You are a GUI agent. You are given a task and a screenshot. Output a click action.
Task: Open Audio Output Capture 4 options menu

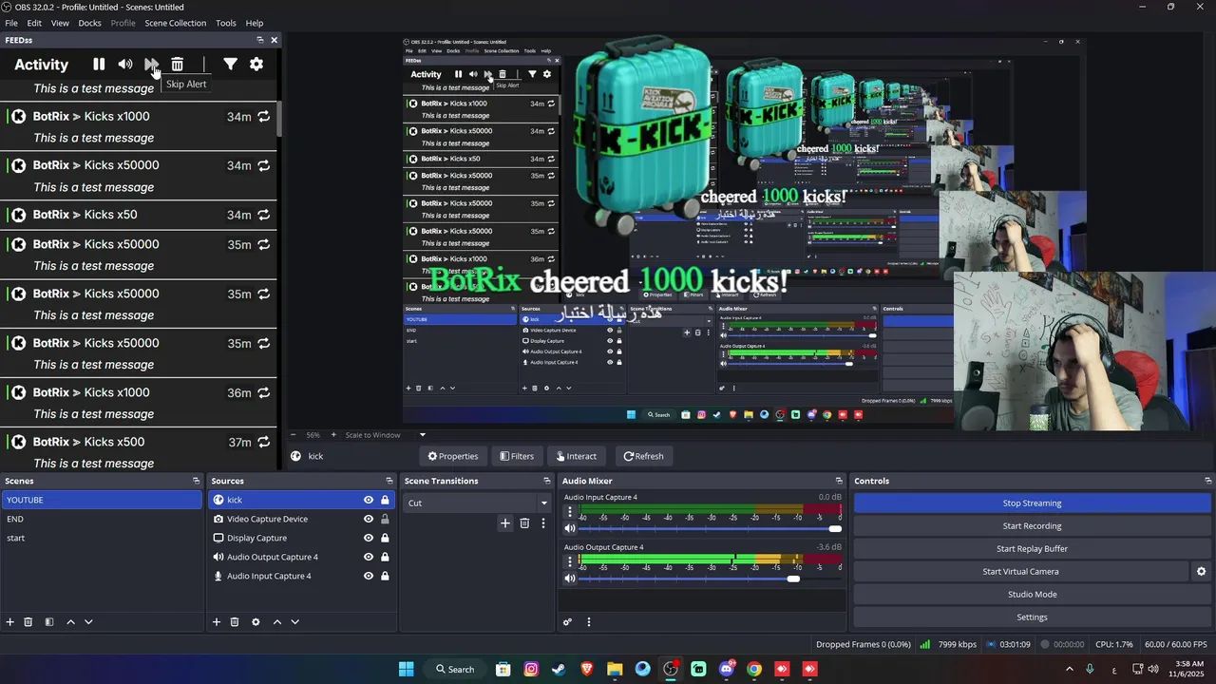570,562
